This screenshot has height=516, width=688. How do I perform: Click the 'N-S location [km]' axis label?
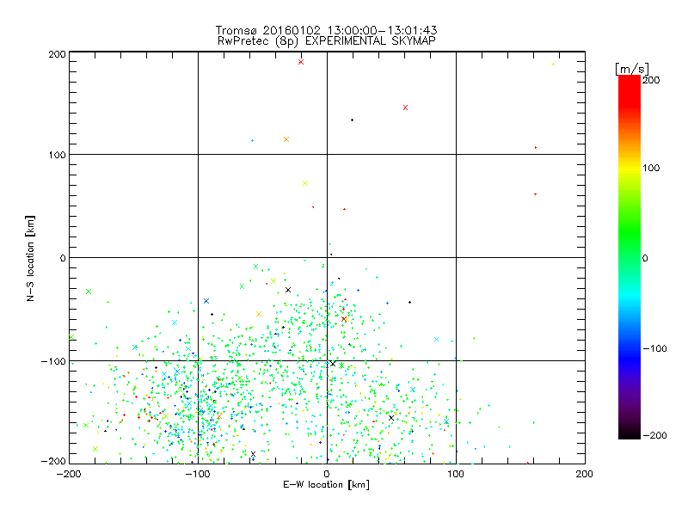point(30,258)
